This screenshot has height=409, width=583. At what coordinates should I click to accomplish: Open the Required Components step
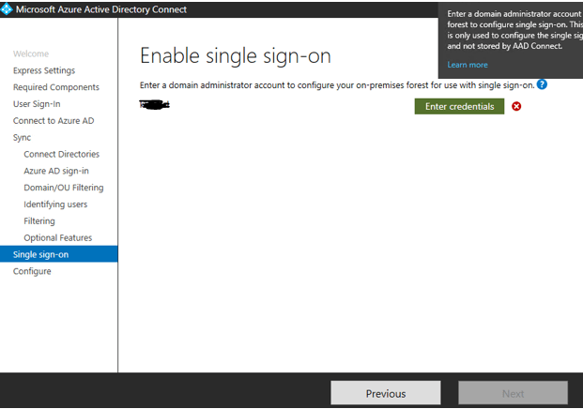tap(55, 87)
